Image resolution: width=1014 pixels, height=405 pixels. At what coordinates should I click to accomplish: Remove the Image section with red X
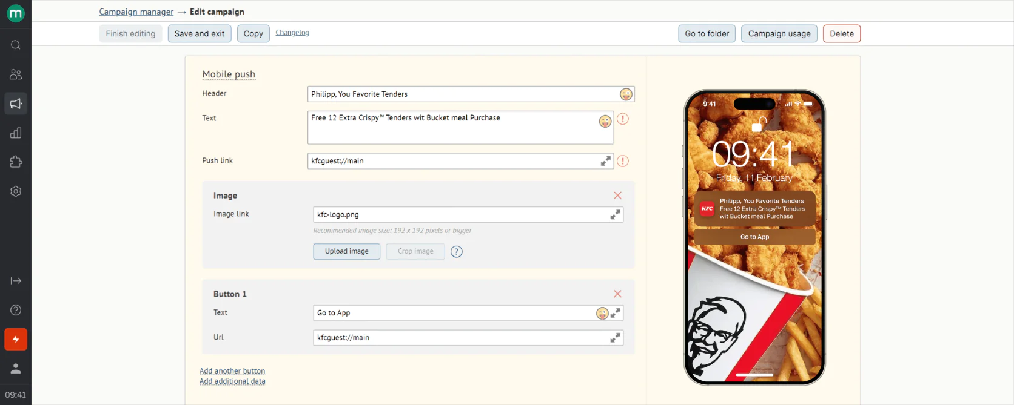point(617,196)
